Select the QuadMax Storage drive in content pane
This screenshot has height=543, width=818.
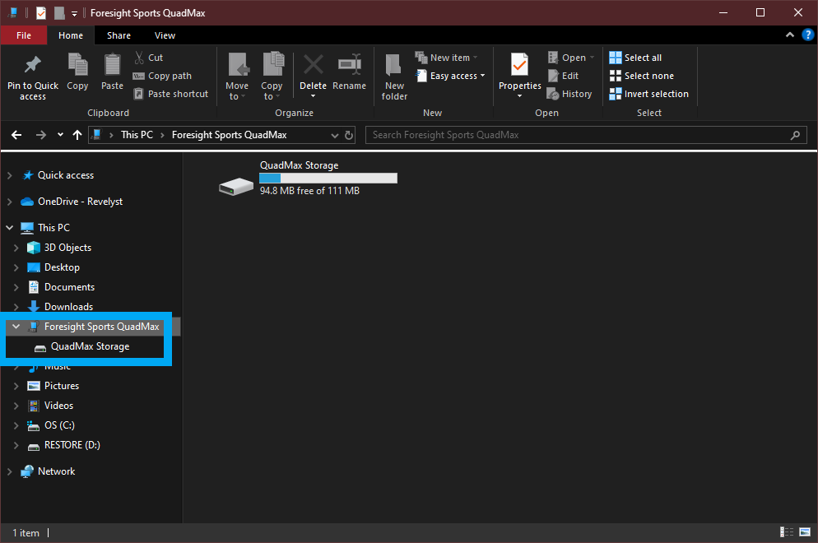(308, 179)
